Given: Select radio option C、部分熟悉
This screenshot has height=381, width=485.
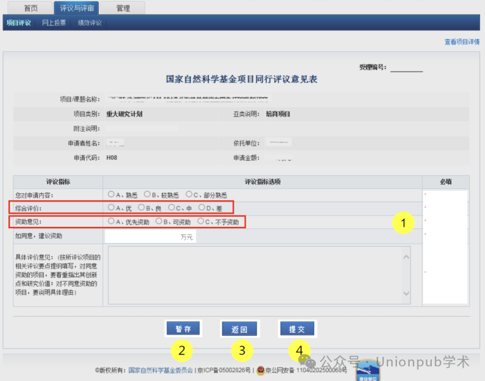Looking at the screenshot, I should click(x=189, y=194).
